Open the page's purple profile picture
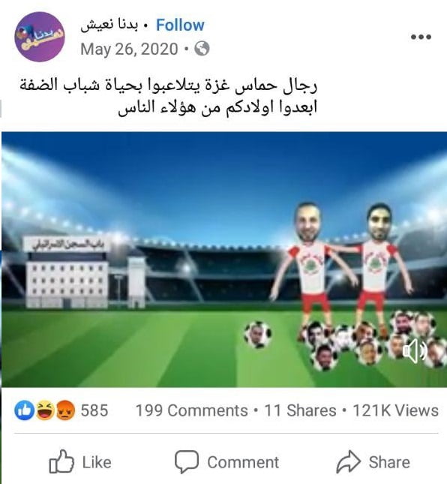 click(40, 37)
